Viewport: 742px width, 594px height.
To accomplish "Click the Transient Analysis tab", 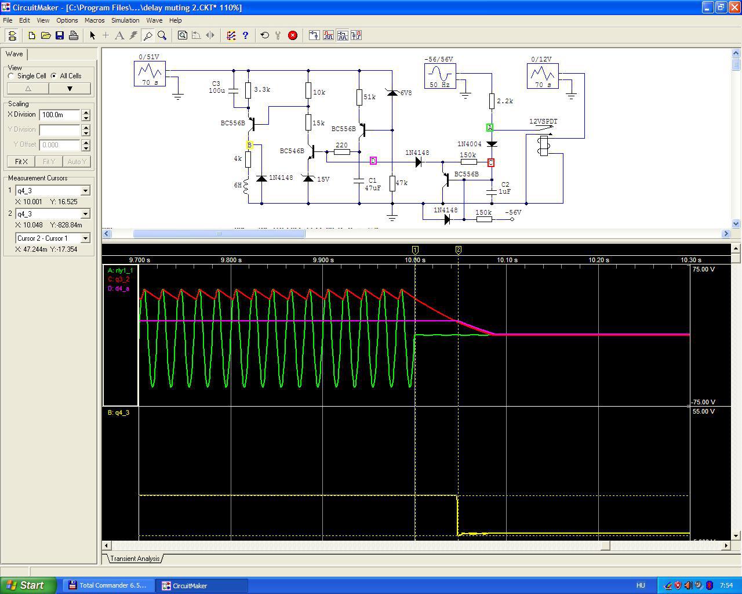I will (134, 559).
